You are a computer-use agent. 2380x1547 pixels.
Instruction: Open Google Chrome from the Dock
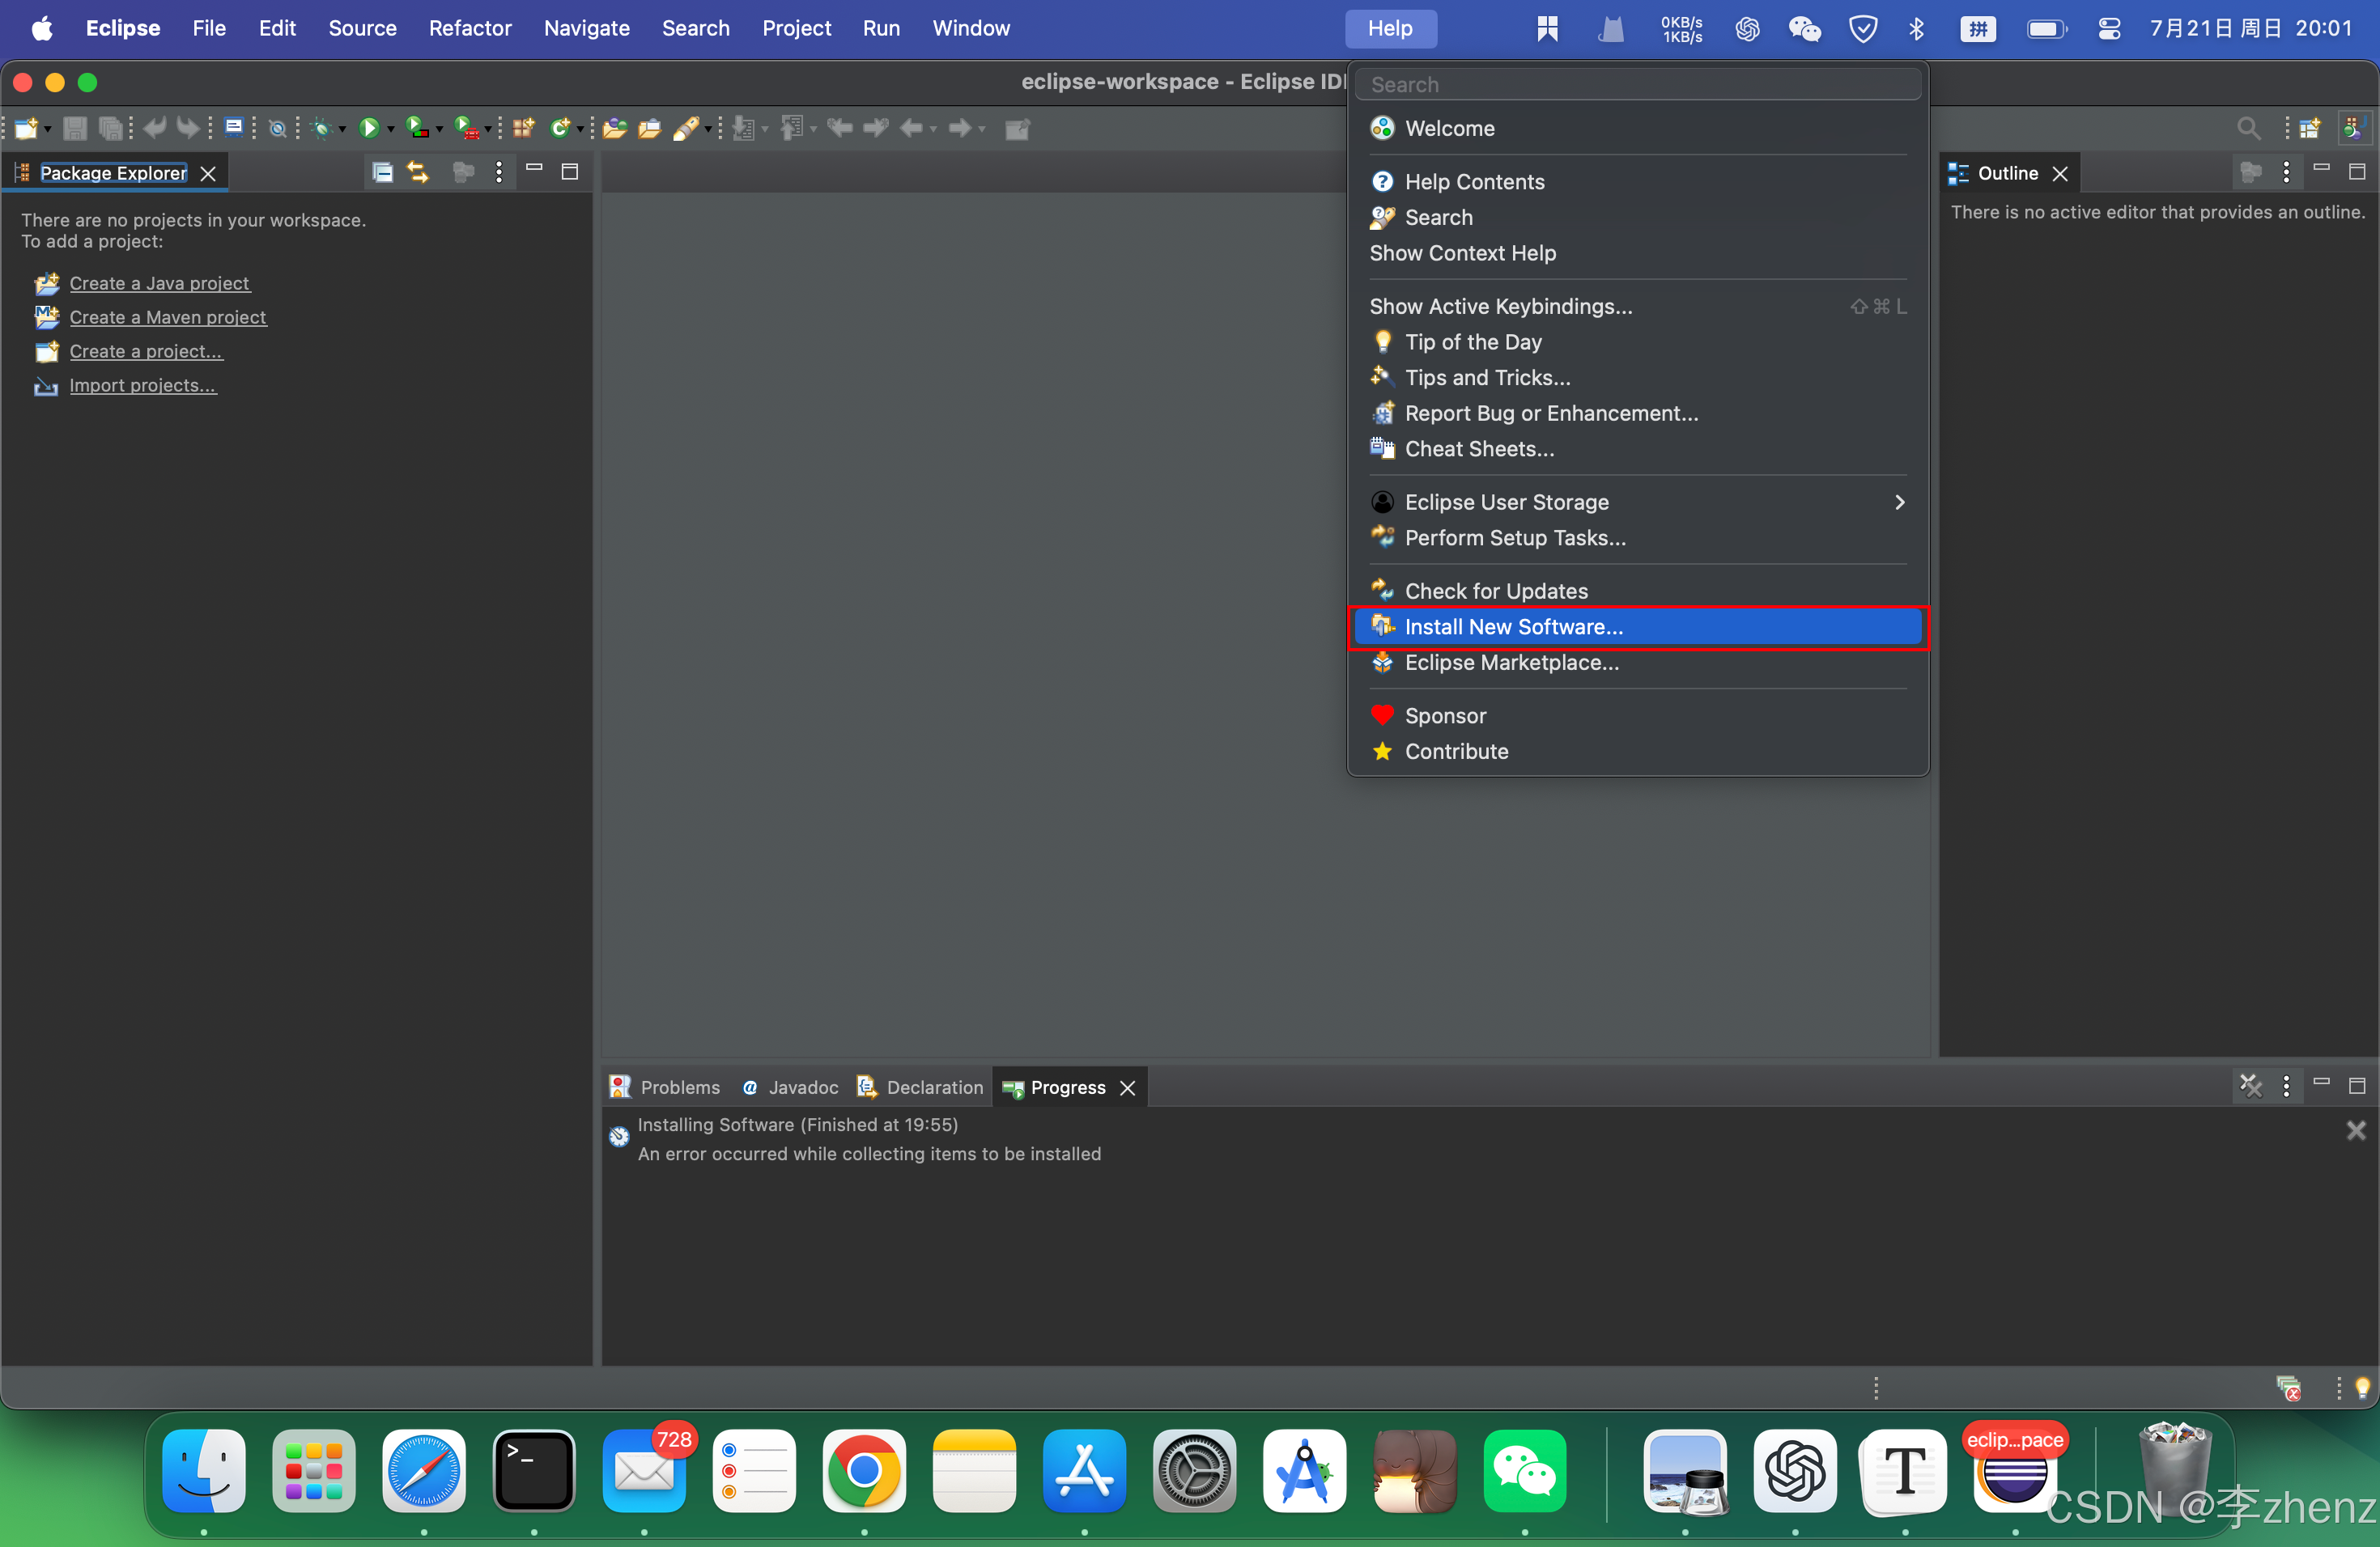(864, 1470)
